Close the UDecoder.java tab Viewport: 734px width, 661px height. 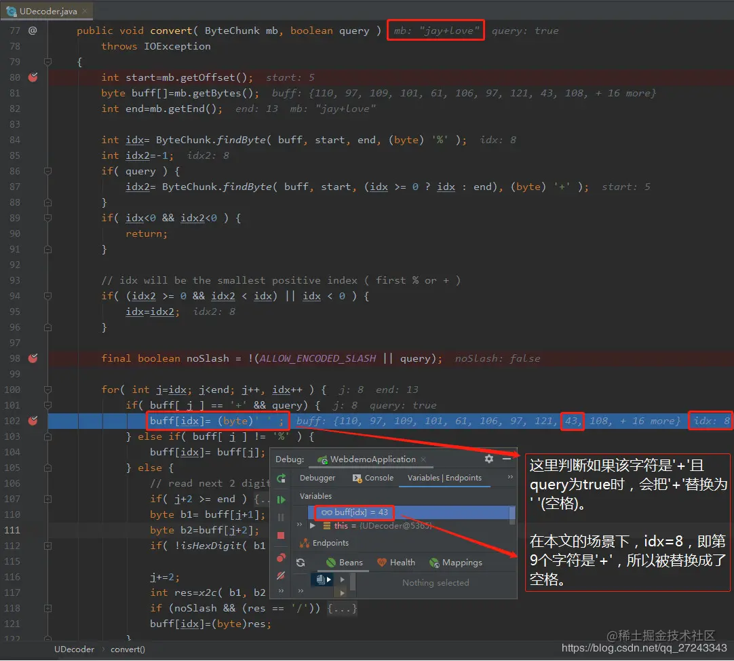(x=84, y=11)
